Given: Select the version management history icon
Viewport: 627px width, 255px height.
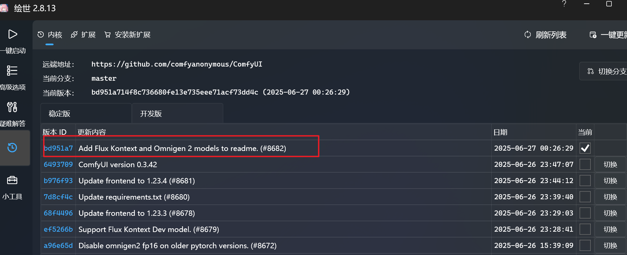Looking at the screenshot, I should (x=12, y=148).
